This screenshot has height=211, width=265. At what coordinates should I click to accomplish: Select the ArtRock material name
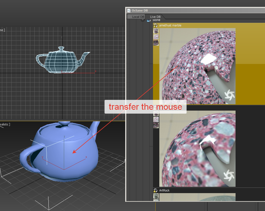pos(164,190)
